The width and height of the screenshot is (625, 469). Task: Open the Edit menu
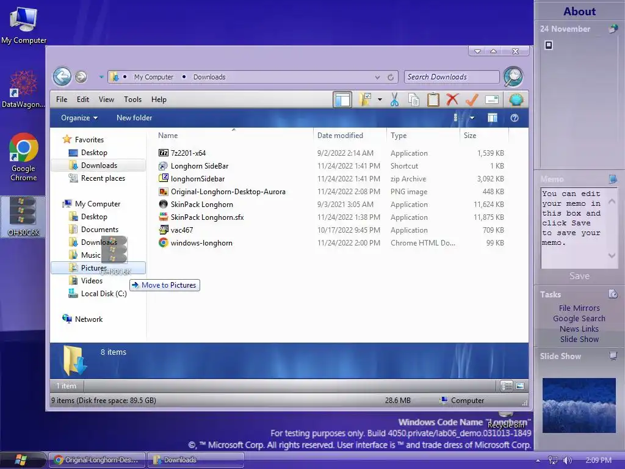coord(83,100)
